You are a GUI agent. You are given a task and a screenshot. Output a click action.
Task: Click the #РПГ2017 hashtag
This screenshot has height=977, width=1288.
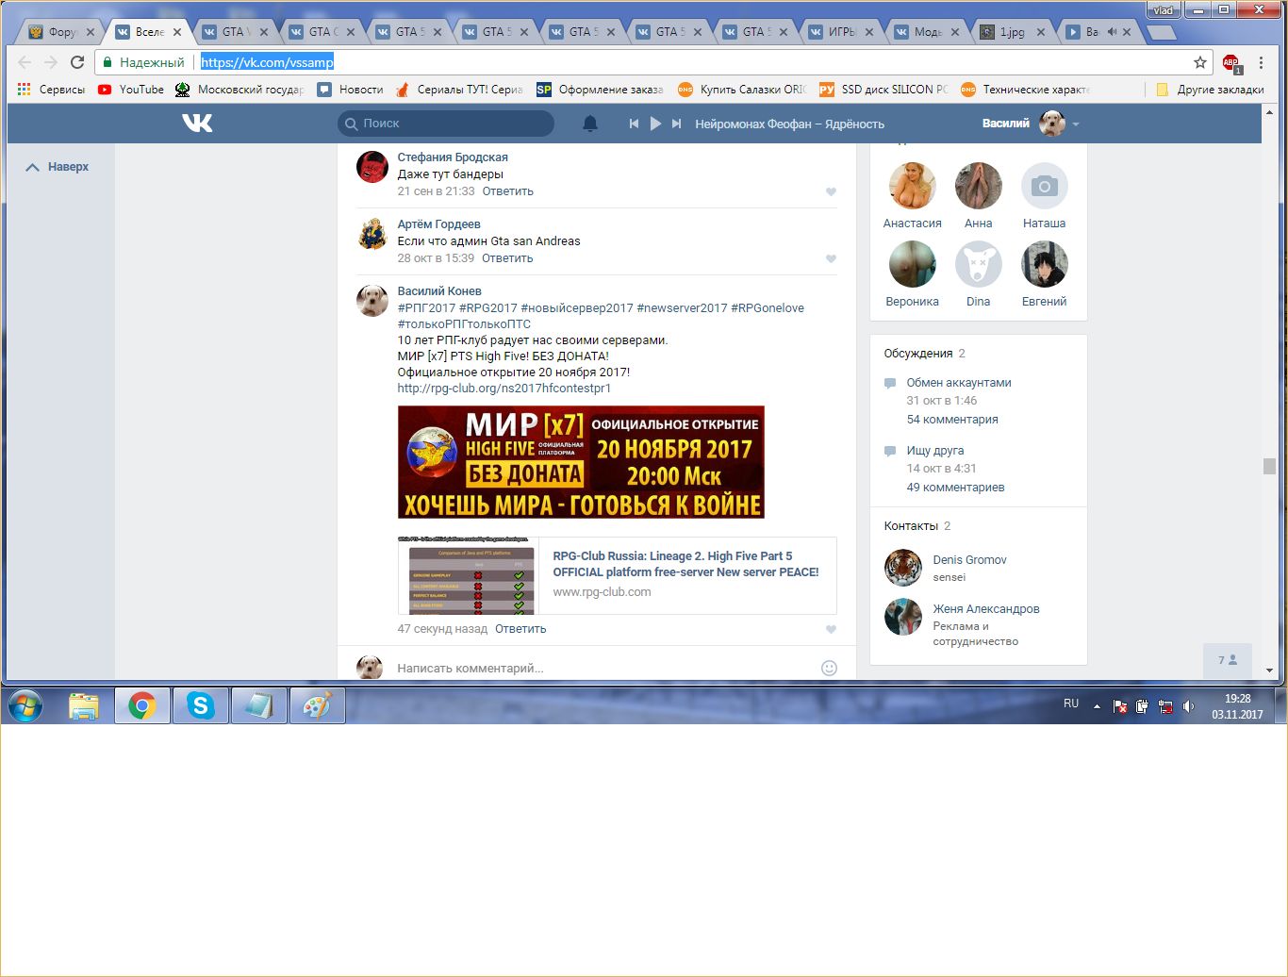click(426, 308)
